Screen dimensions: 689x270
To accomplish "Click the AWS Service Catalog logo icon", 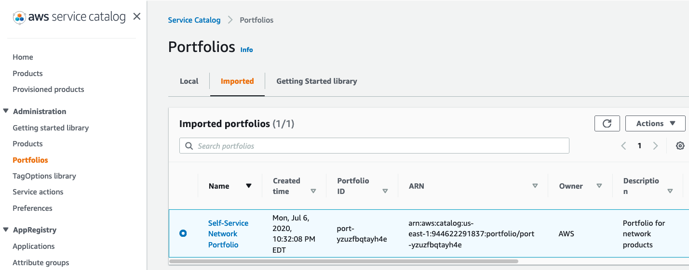I will click(x=19, y=18).
